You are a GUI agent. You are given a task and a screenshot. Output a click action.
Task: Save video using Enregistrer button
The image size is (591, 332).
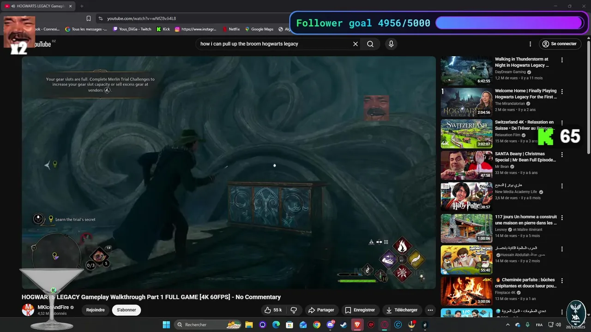[360, 310]
